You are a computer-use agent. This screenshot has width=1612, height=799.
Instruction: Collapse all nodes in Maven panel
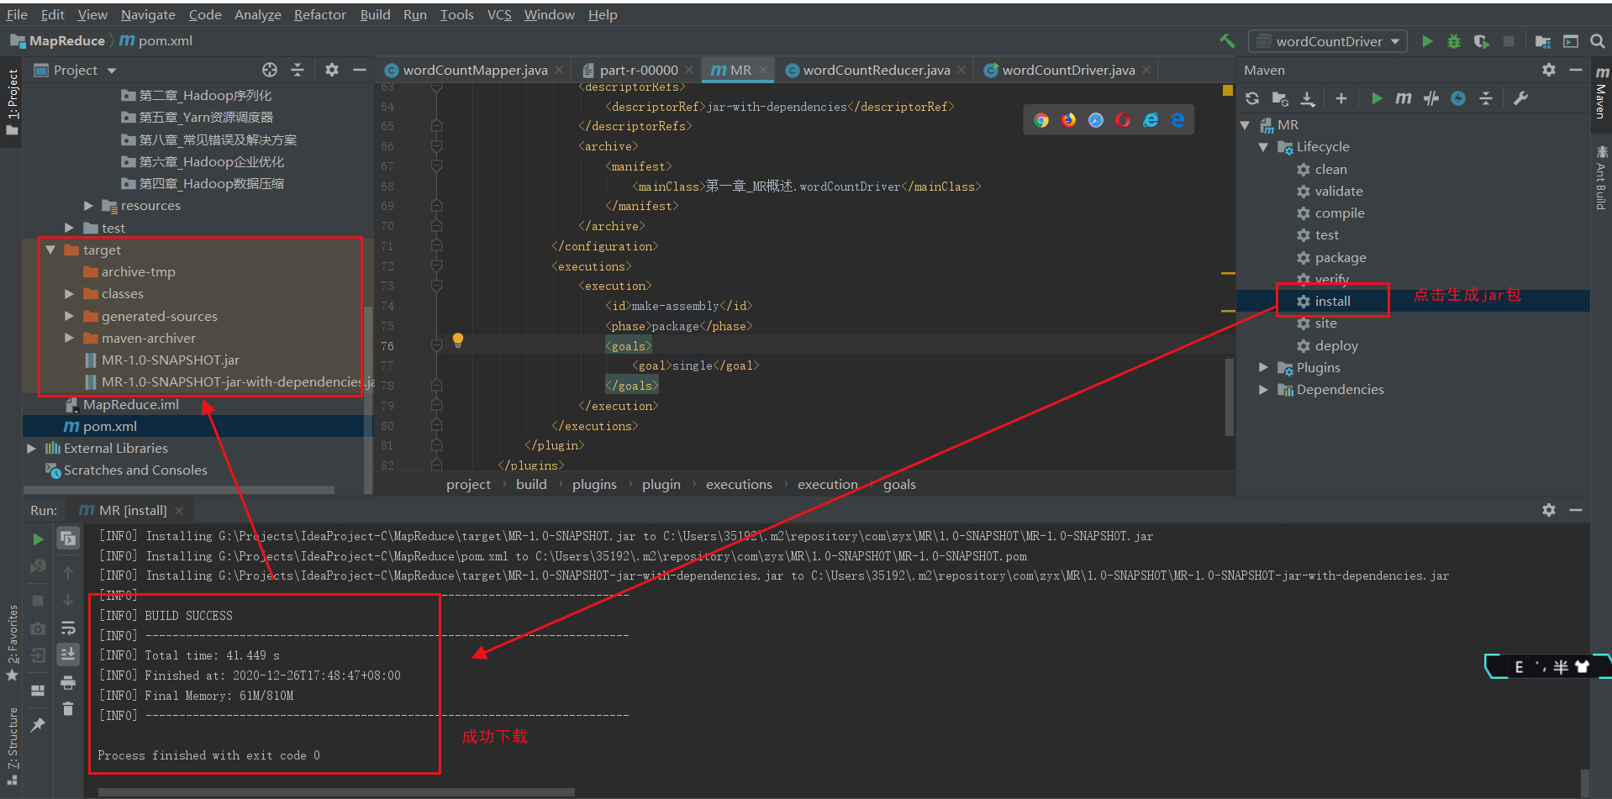click(1486, 98)
